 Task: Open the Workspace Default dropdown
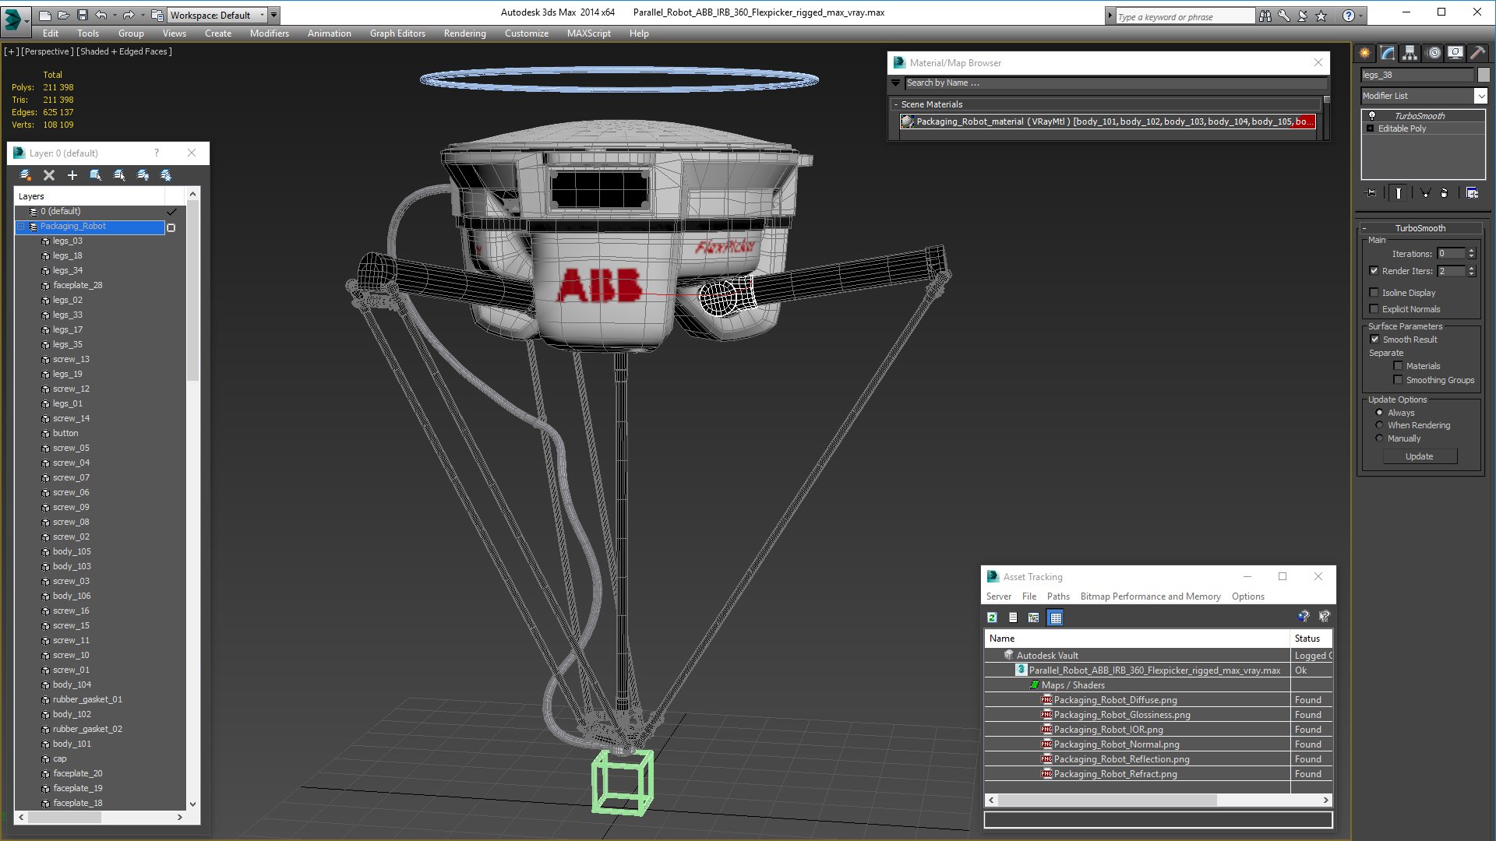[218, 15]
